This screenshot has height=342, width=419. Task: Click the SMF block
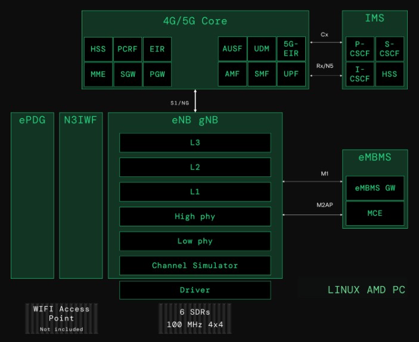tap(262, 74)
